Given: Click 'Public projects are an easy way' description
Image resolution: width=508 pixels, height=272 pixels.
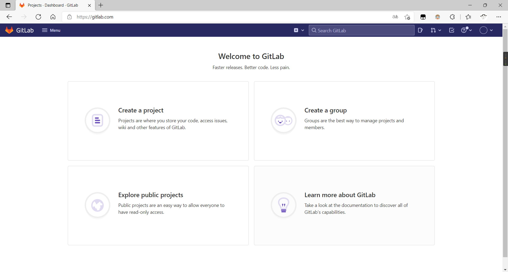Looking at the screenshot, I should (171, 209).
